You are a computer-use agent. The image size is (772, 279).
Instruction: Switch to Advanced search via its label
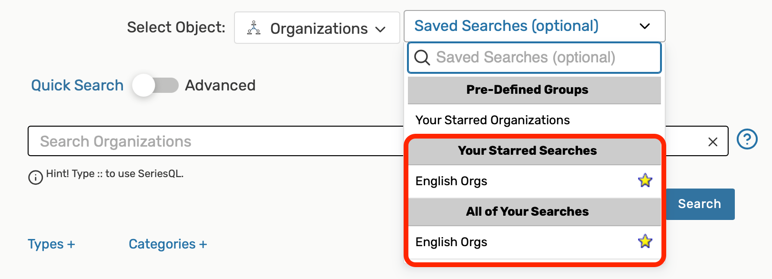point(220,85)
